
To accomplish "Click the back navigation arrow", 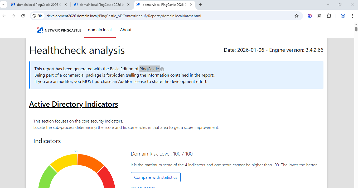I will [4, 16].
